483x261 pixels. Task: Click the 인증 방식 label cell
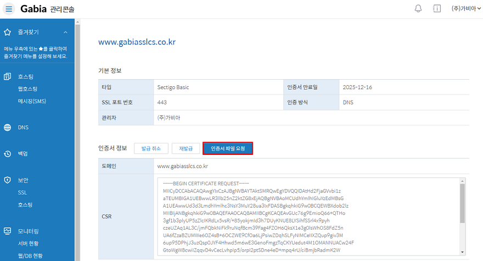[311, 102]
